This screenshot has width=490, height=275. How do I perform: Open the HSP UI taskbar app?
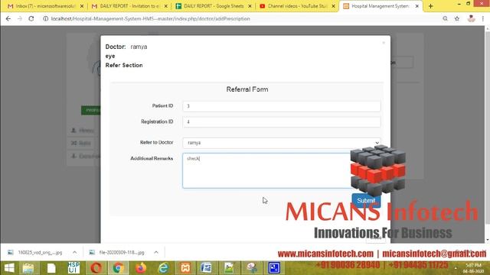pos(73,268)
